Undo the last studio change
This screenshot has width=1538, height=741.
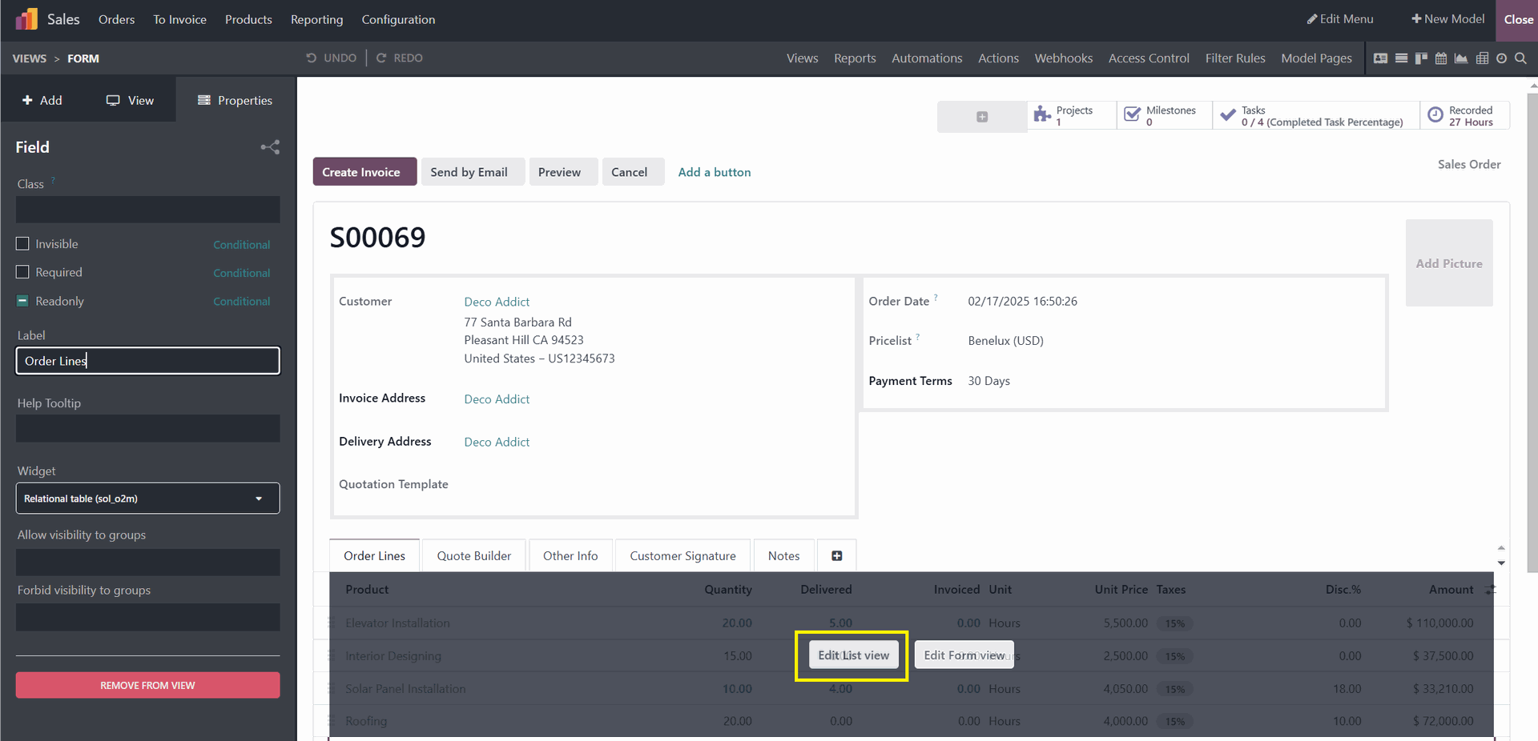coord(332,58)
